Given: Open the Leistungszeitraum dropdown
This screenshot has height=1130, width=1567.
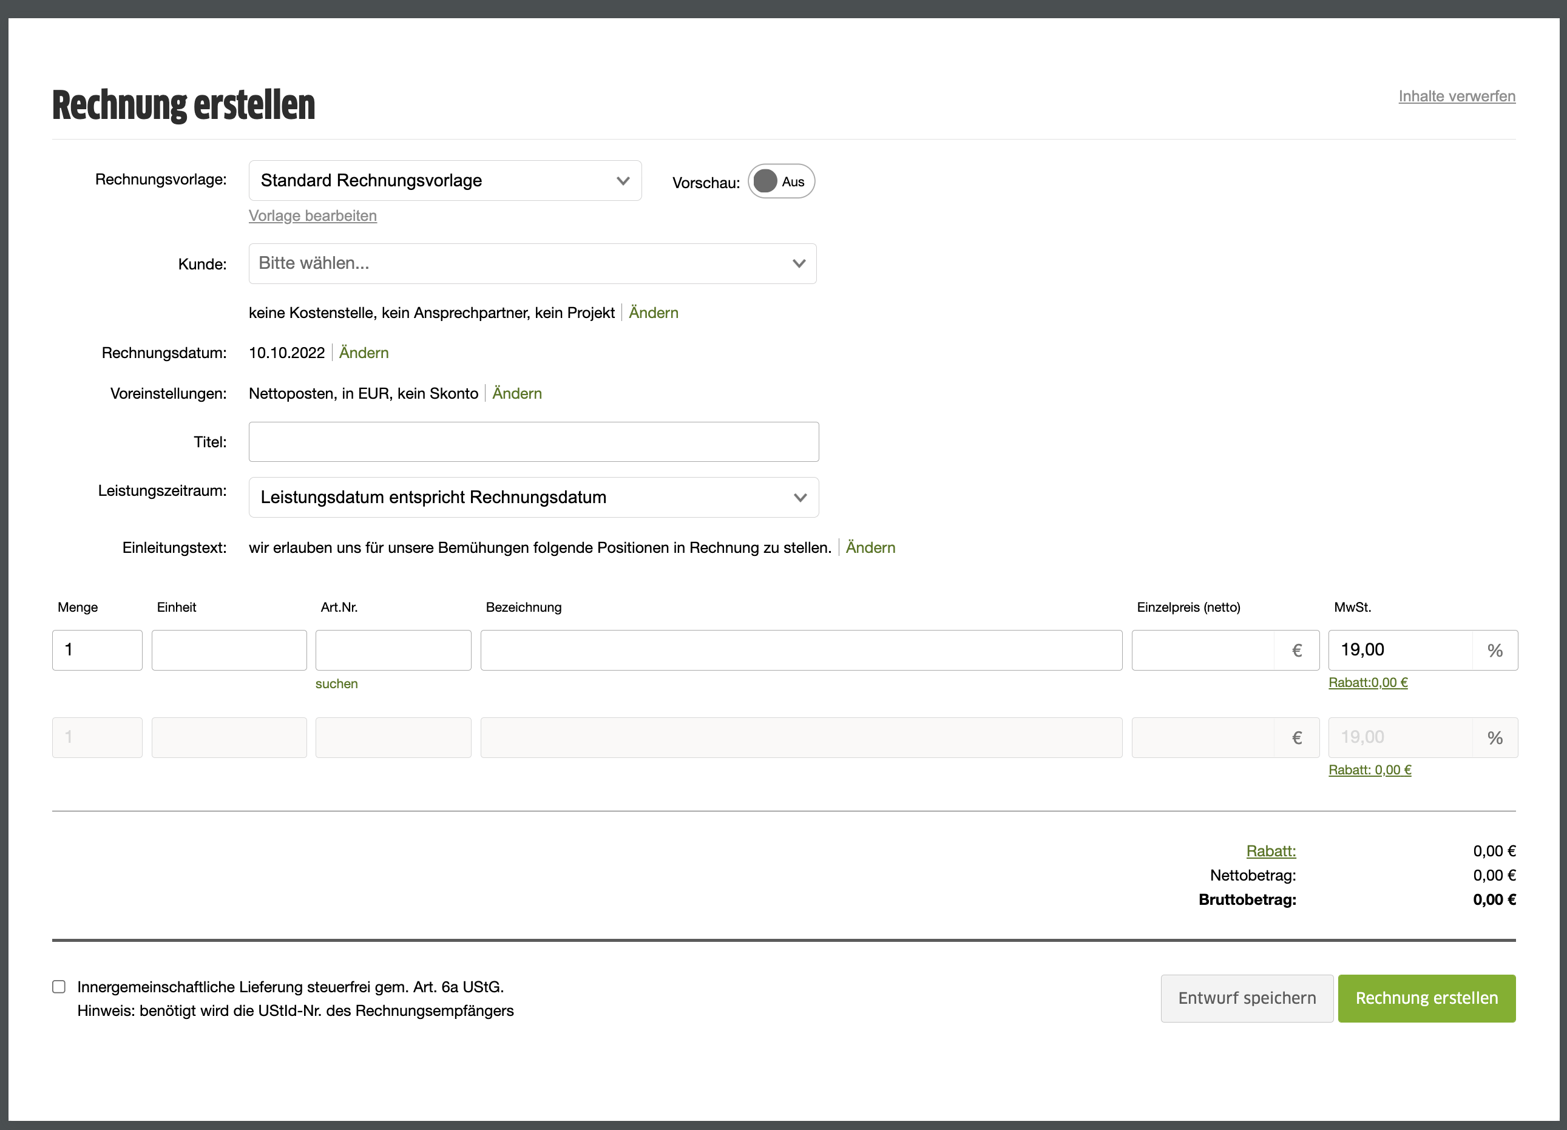Looking at the screenshot, I should (533, 497).
